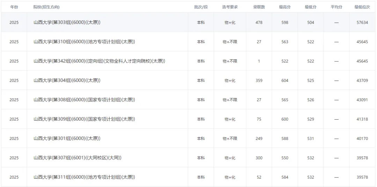Click admission count 52

259,177
